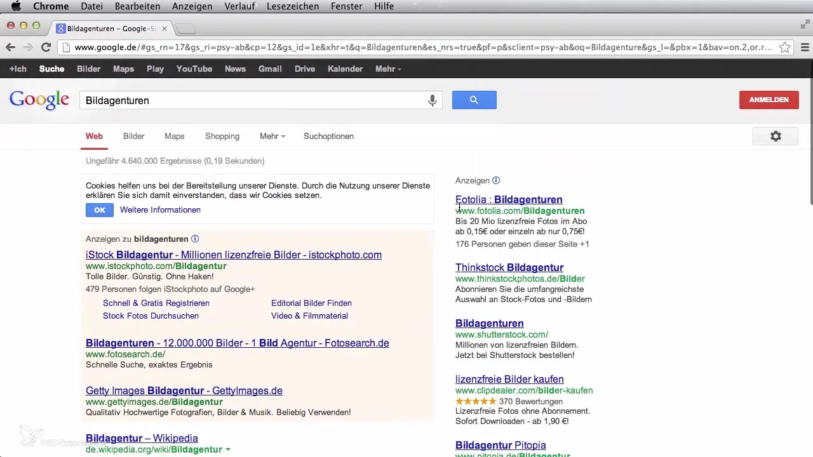The height and width of the screenshot is (457, 813).
Task: Click the microphone voice search icon
Action: click(433, 100)
